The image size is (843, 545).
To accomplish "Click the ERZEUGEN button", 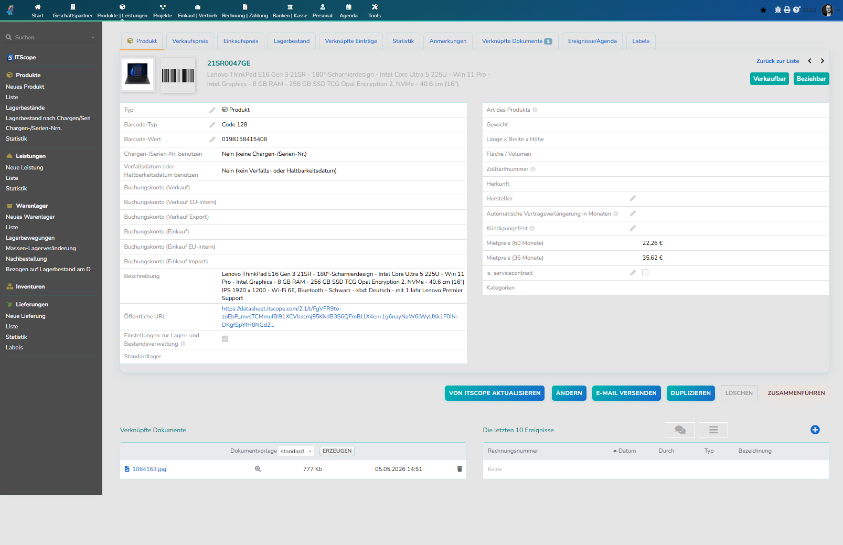I will click(337, 451).
